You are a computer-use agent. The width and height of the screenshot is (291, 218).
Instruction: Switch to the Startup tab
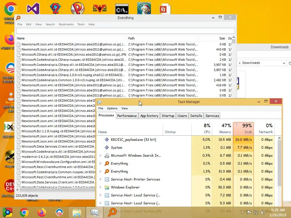click(x=168, y=116)
